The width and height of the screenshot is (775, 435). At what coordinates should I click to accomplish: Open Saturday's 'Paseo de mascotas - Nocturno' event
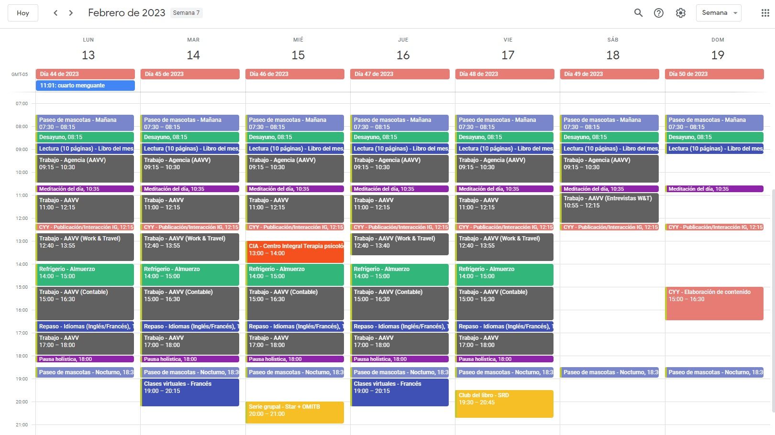click(609, 372)
